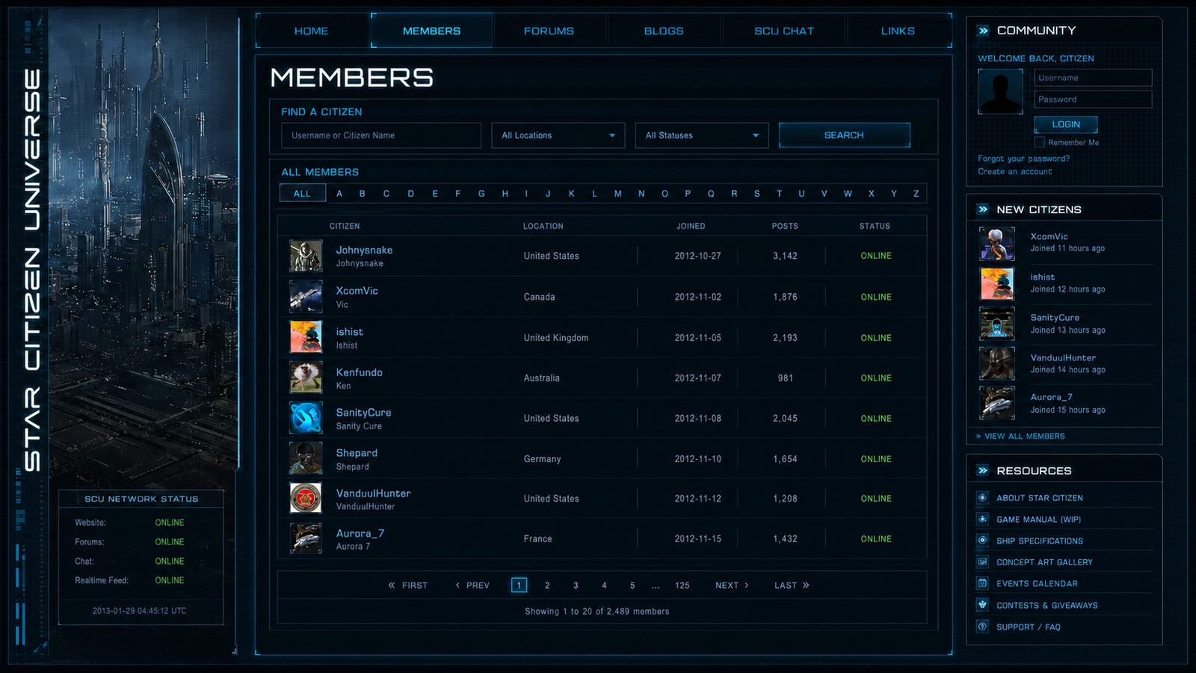
Task: Click the Concept Art Gallery icon
Action: pos(982,562)
